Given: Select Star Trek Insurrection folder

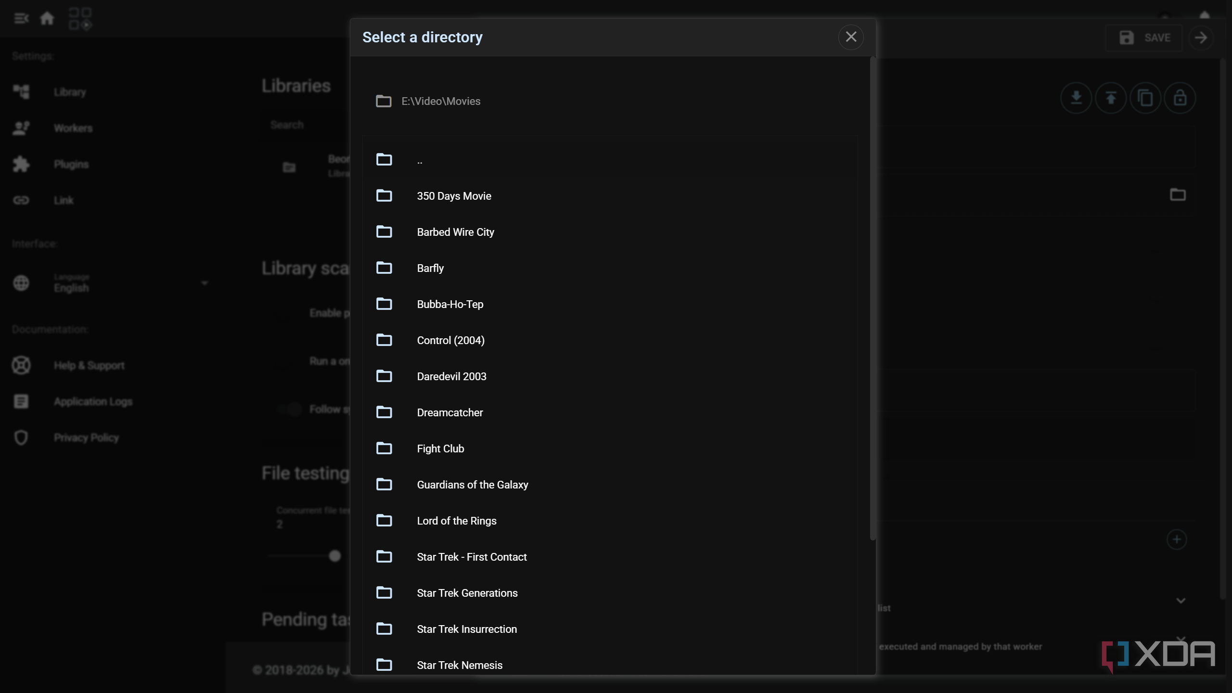Looking at the screenshot, I should (x=610, y=629).
